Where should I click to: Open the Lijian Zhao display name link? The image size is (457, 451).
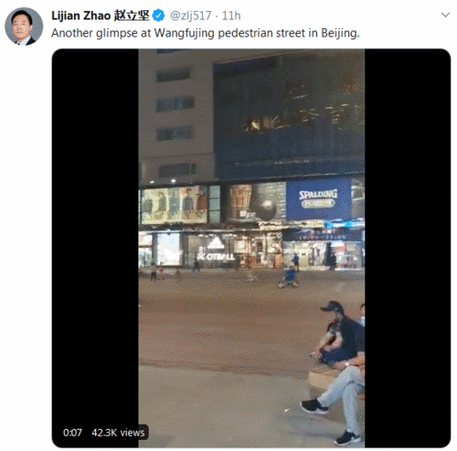coord(80,16)
